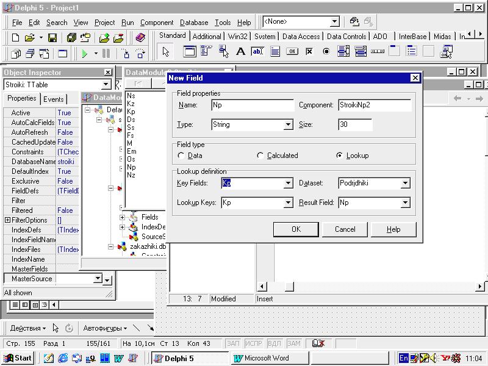Pick the Frames component icon
The image size is (488, 366).
coord(190,51)
